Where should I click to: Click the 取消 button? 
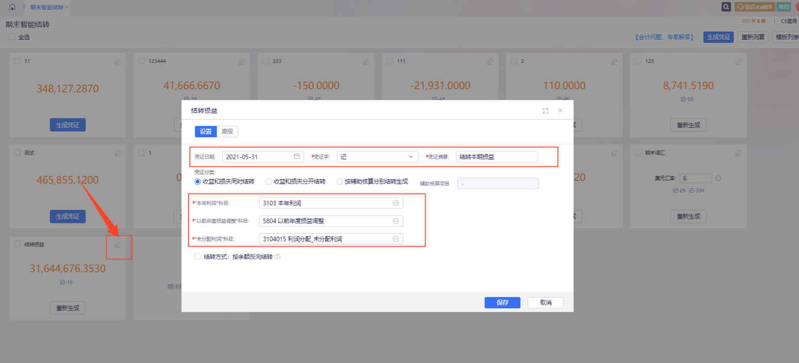545,303
